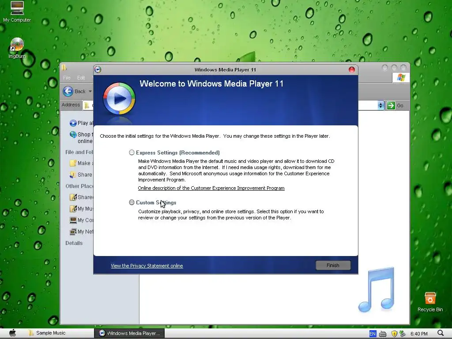452x339 pixels.
Task: Click the Windows Media Player title bar icon
Action: (x=98, y=69)
